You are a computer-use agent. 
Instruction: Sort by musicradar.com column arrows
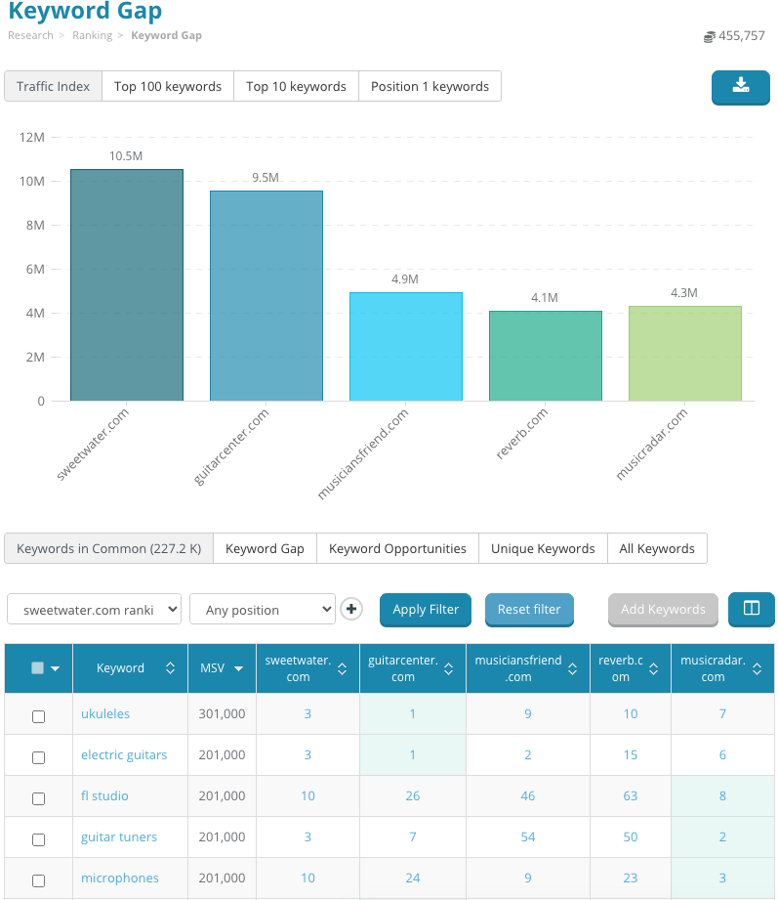coord(758,668)
